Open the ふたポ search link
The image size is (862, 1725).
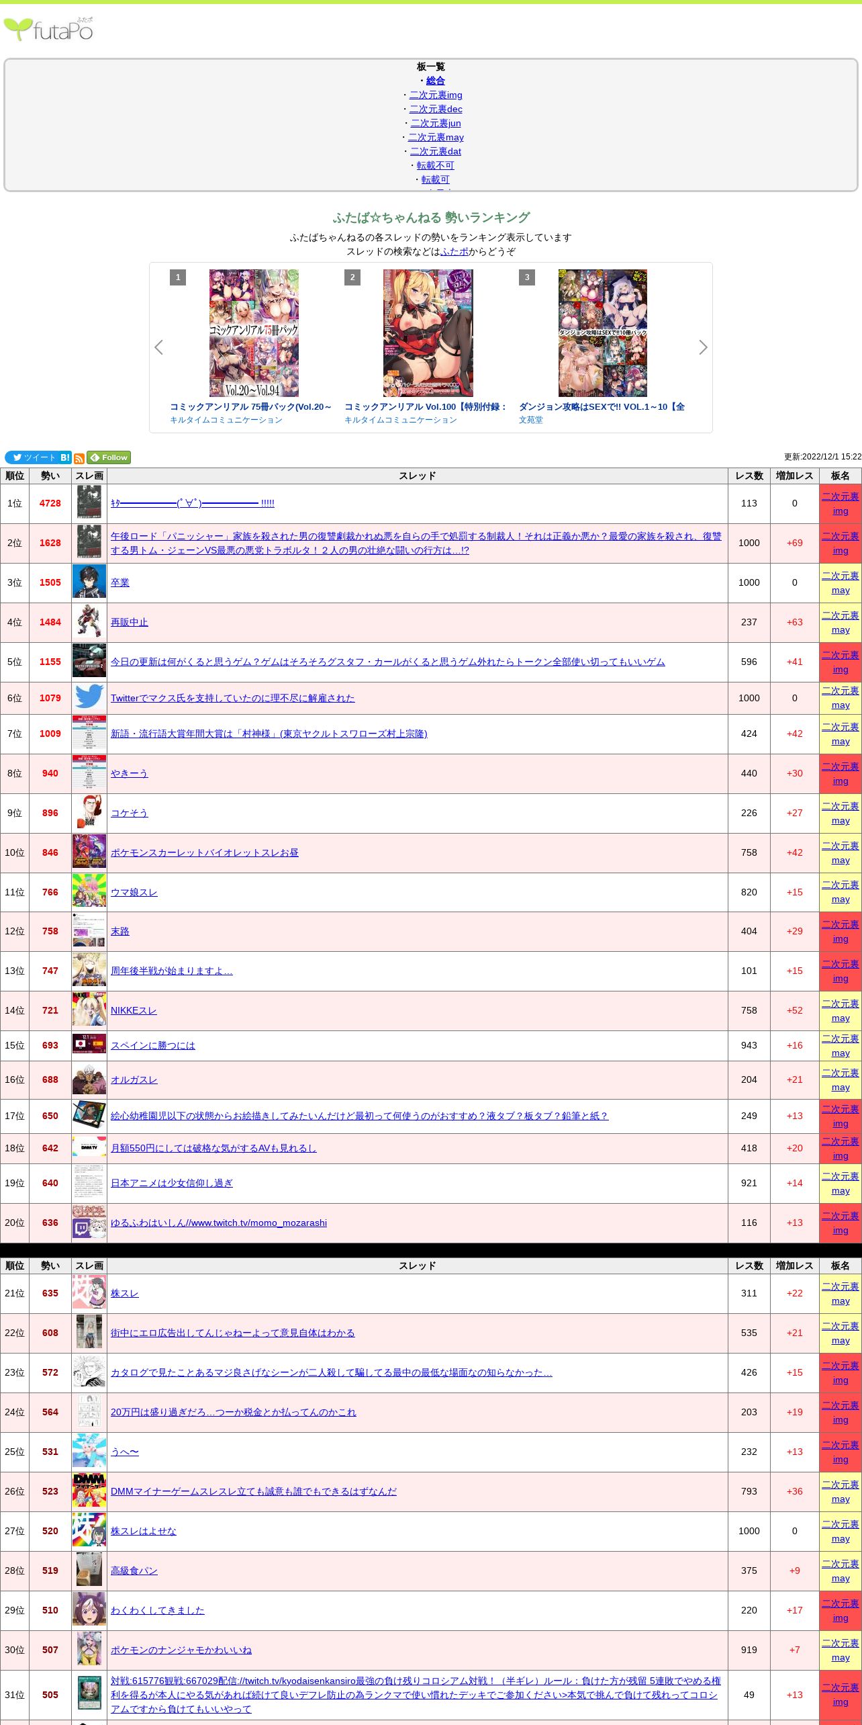tap(454, 251)
